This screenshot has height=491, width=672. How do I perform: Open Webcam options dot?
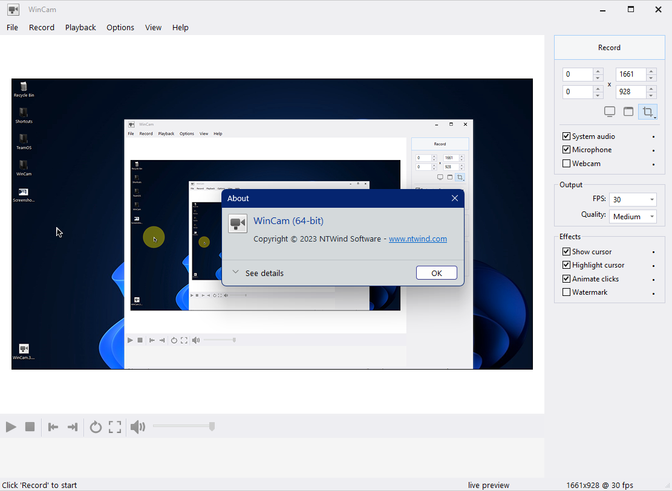coord(654,164)
